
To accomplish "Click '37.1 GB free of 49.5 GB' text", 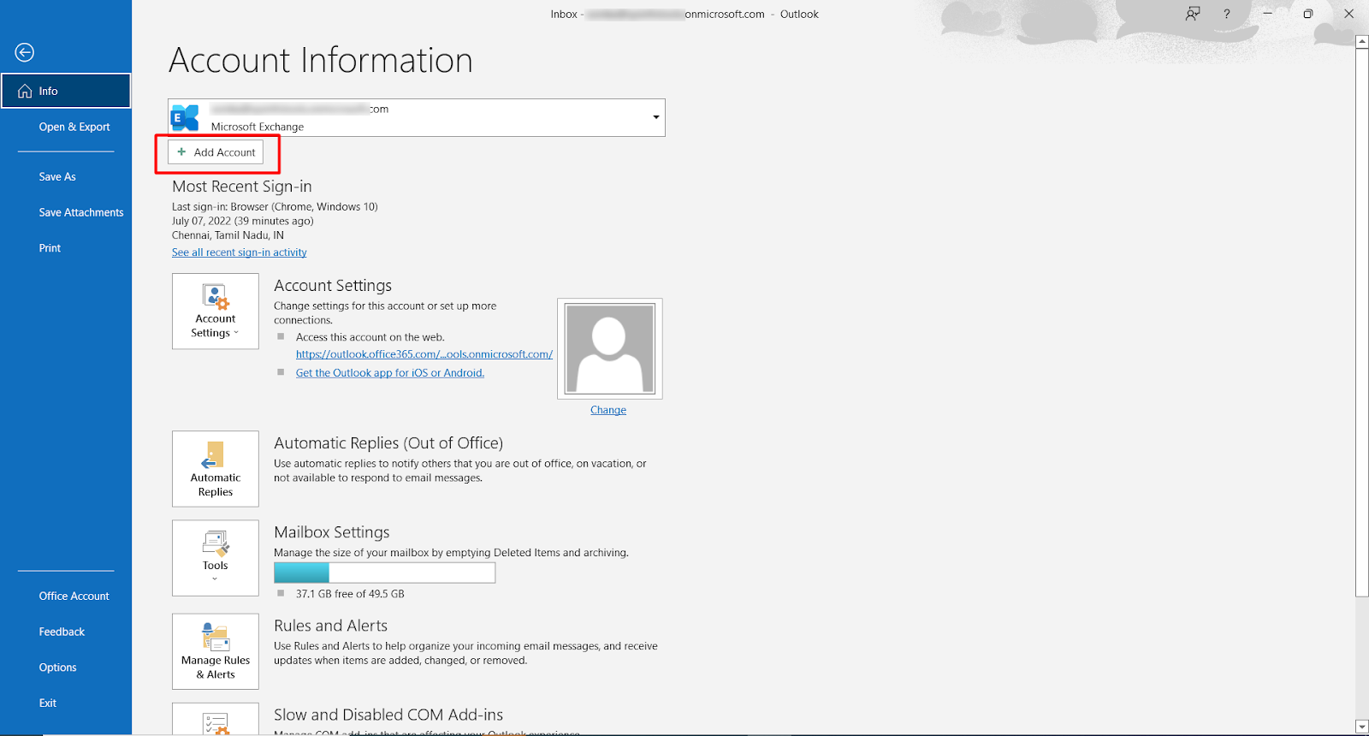I will [x=350, y=594].
